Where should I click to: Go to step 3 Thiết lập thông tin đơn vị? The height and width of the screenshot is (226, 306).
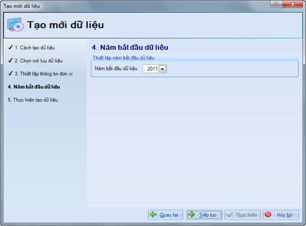tap(43, 74)
